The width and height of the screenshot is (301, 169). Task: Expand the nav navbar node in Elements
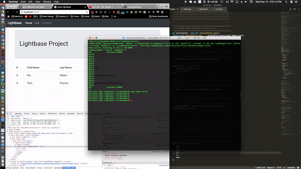point(9,133)
